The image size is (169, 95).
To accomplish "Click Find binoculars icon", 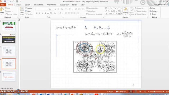I will (151, 8).
